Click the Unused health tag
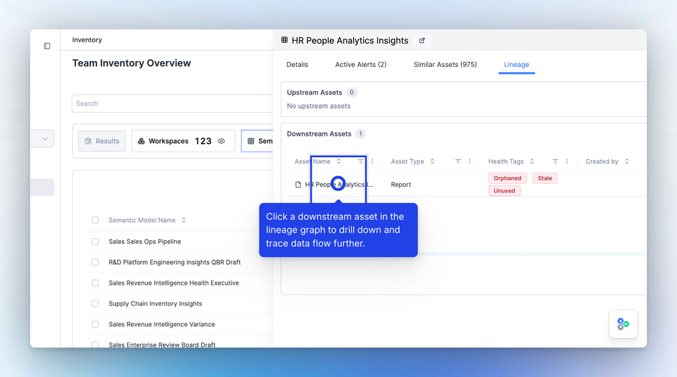677x377 pixels. point(504,191)
